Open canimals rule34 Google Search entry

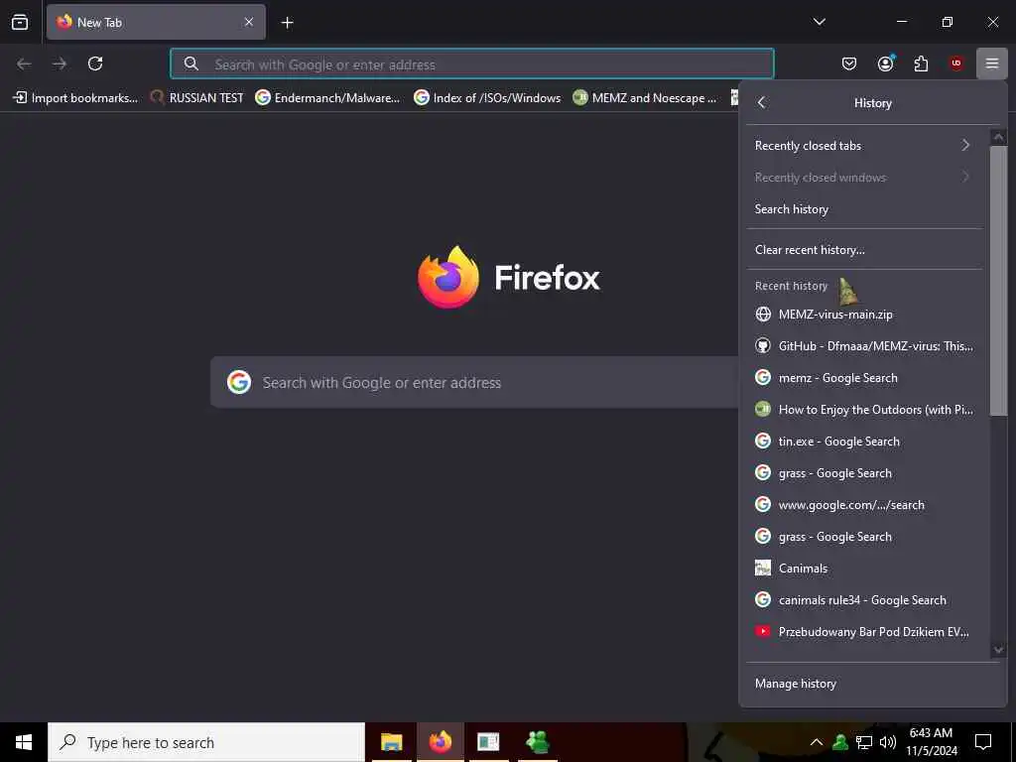(x=864, y=600)
